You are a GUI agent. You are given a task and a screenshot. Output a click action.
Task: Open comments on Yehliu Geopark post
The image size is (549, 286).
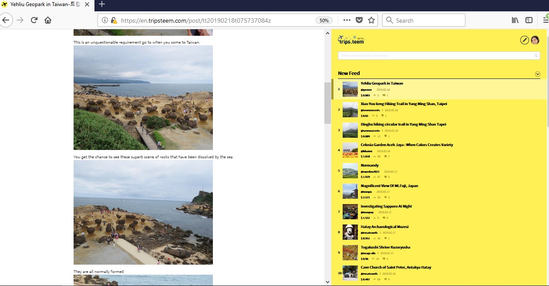pyautogui.click(x=383, y=95)
